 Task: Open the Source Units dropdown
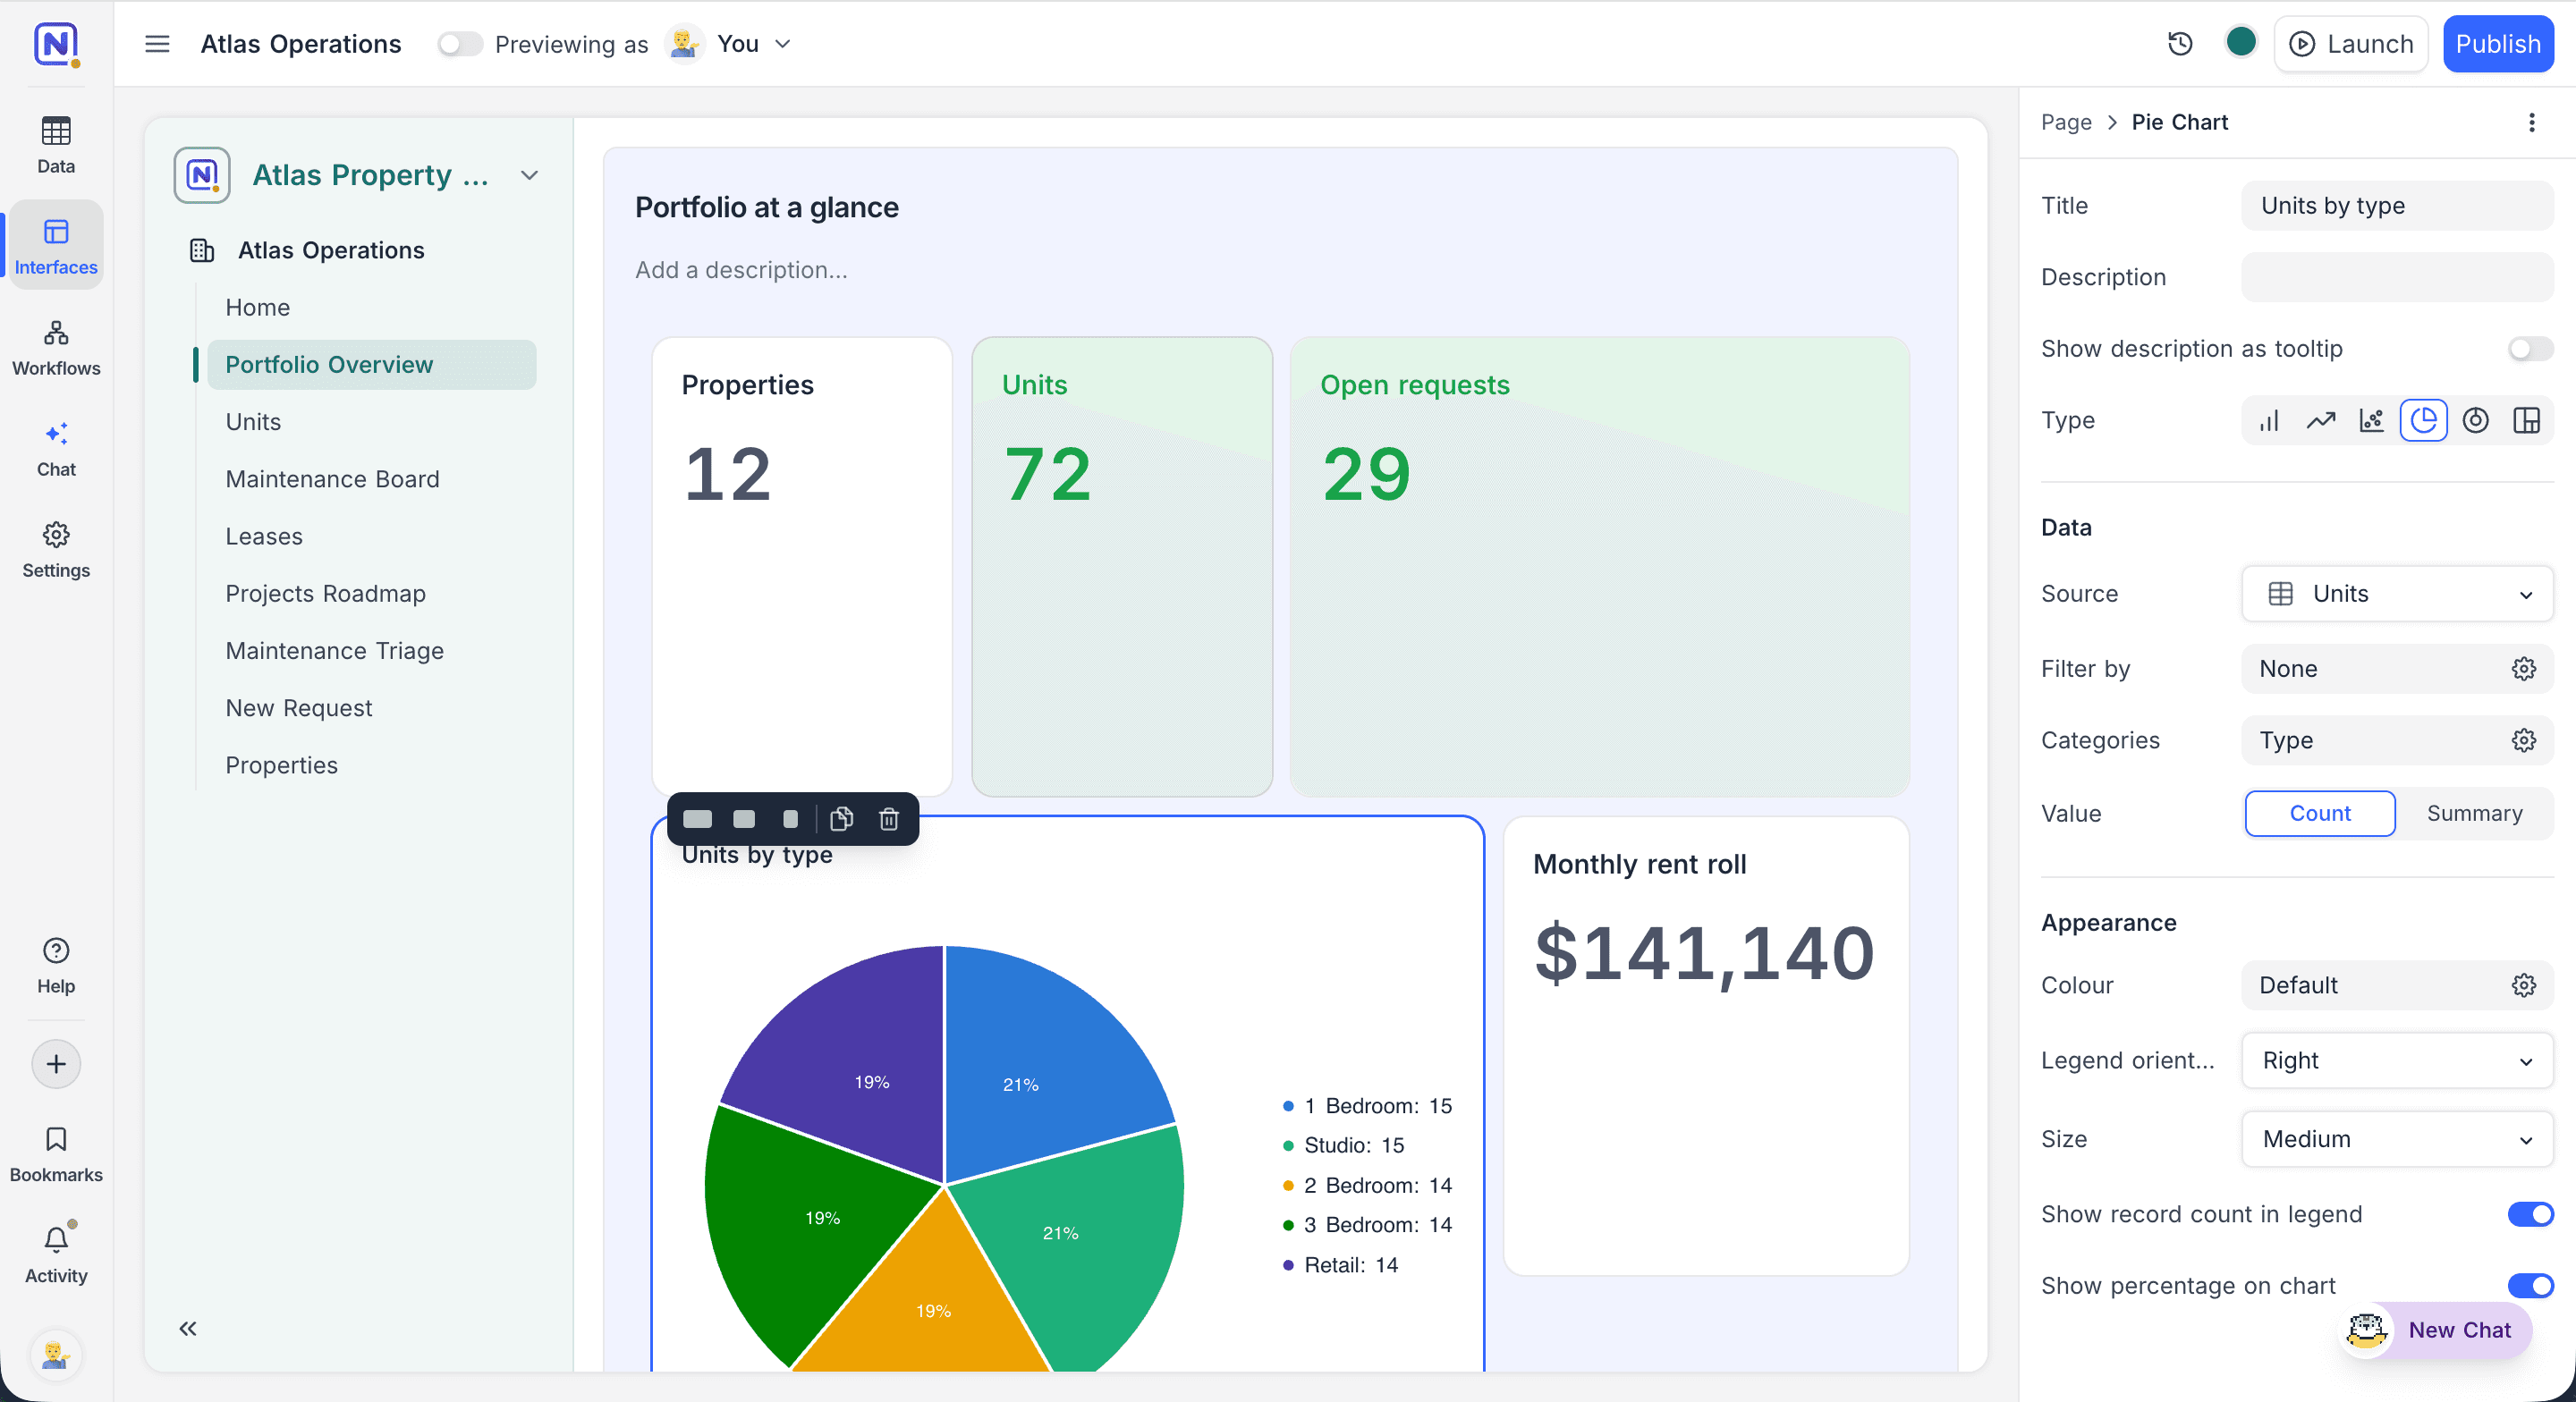2397,593
